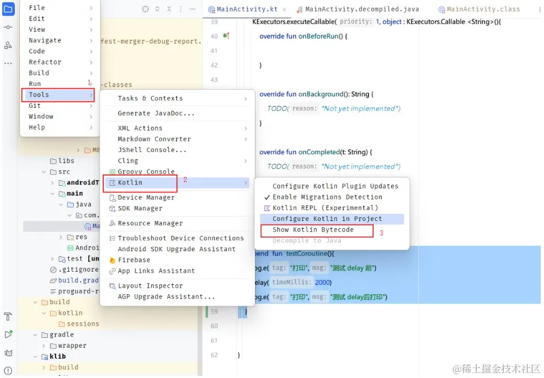Open the Build menu
544x378 pixels.
[x=61, y=73]
